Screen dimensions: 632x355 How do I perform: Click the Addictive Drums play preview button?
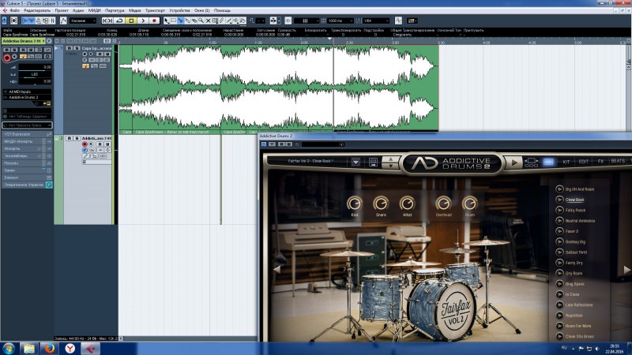514,163
